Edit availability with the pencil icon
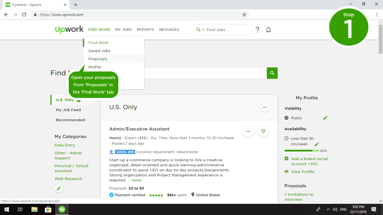 (x=317, y=144)
